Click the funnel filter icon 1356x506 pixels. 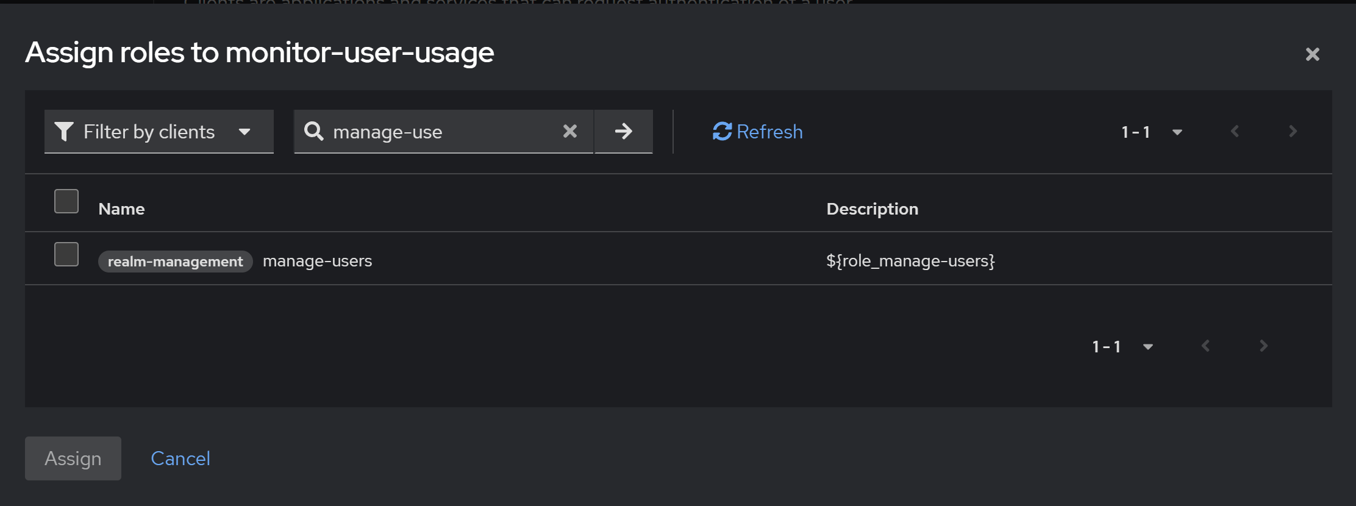click(x=64, y=132)
